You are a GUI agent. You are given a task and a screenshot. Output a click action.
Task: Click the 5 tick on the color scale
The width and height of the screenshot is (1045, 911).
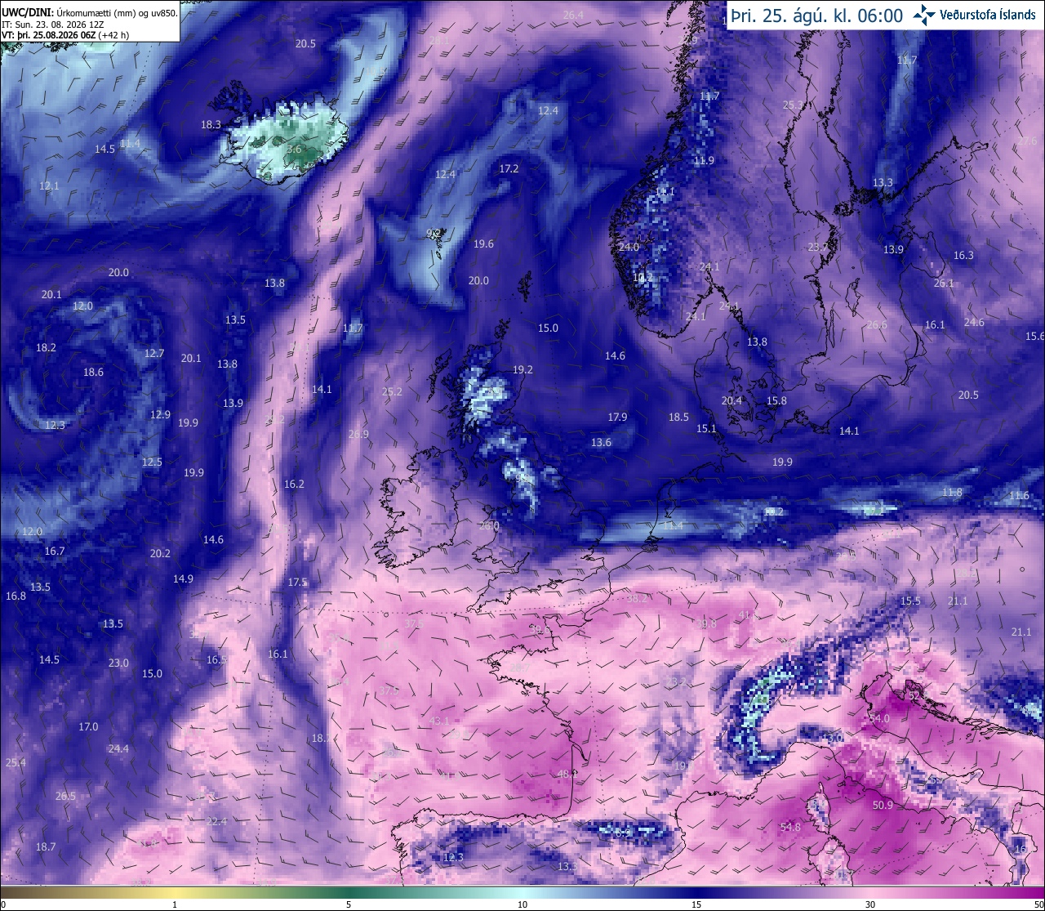349,904
